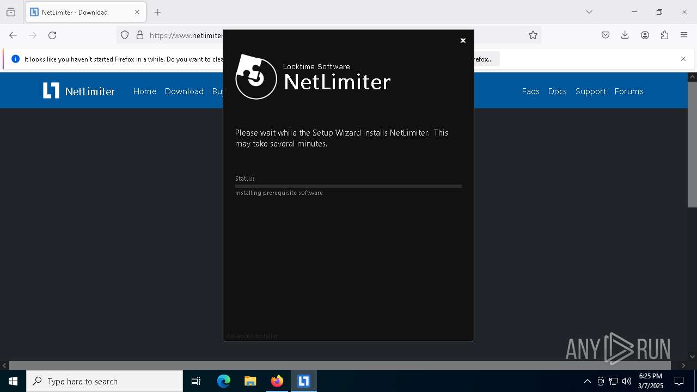Open the Faqs link
Image resolution: width=697 pixels, height=392 pixels.
tap(530, 91)
